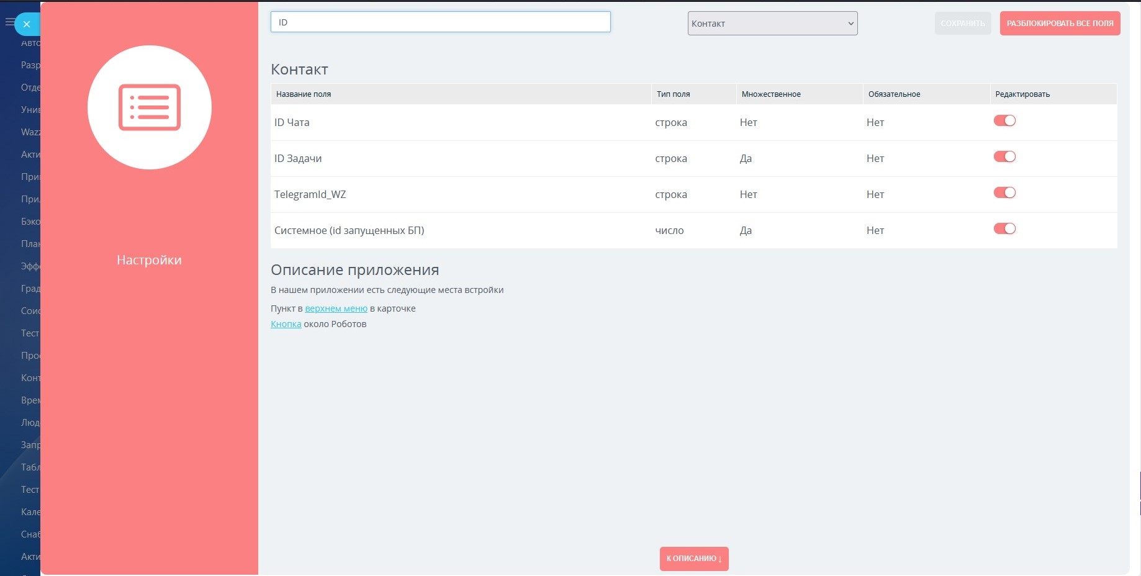This screenshot has height=576, width=1141.
Task: Select the Настройки label in pink panel
Action: pyautogui.click(x=149, y=260)
